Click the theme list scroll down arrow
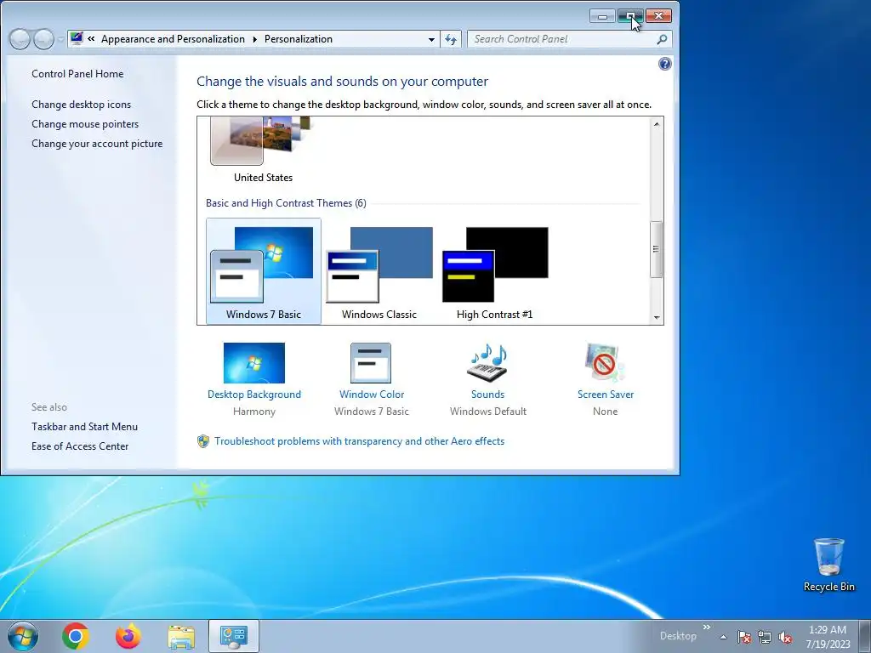The image size is (871, 653). pos(657,318)
